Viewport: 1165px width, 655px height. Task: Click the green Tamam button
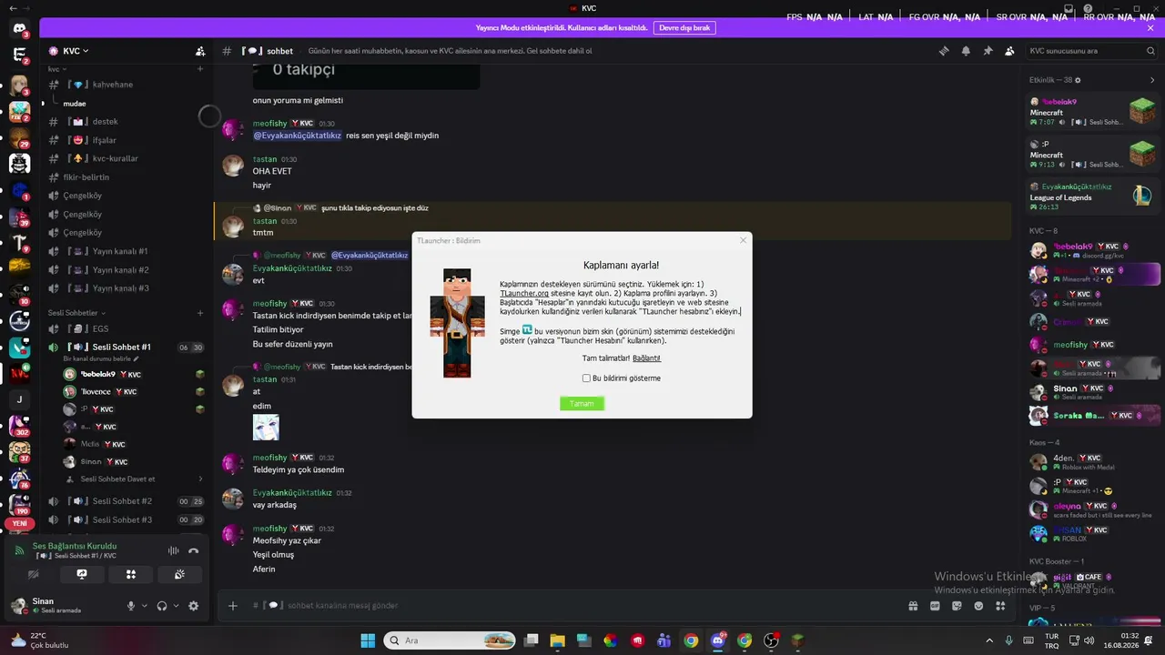[582, 404]
